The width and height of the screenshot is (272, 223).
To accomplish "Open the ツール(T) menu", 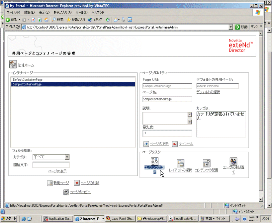I will pyautogui.click(x=81, y=13).
